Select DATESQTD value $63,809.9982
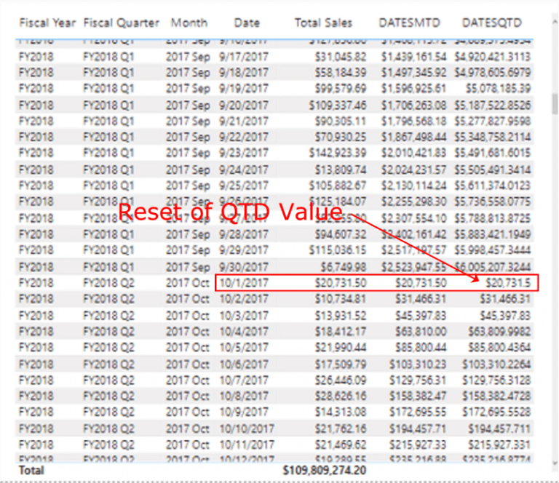 499,331
